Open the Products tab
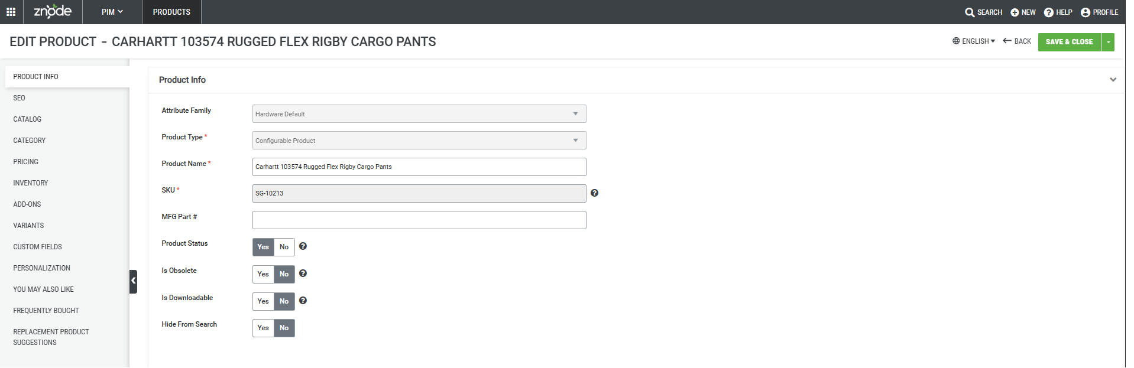Image resolution: width=1134 pixels, height=368 pixels. (171, 12)
